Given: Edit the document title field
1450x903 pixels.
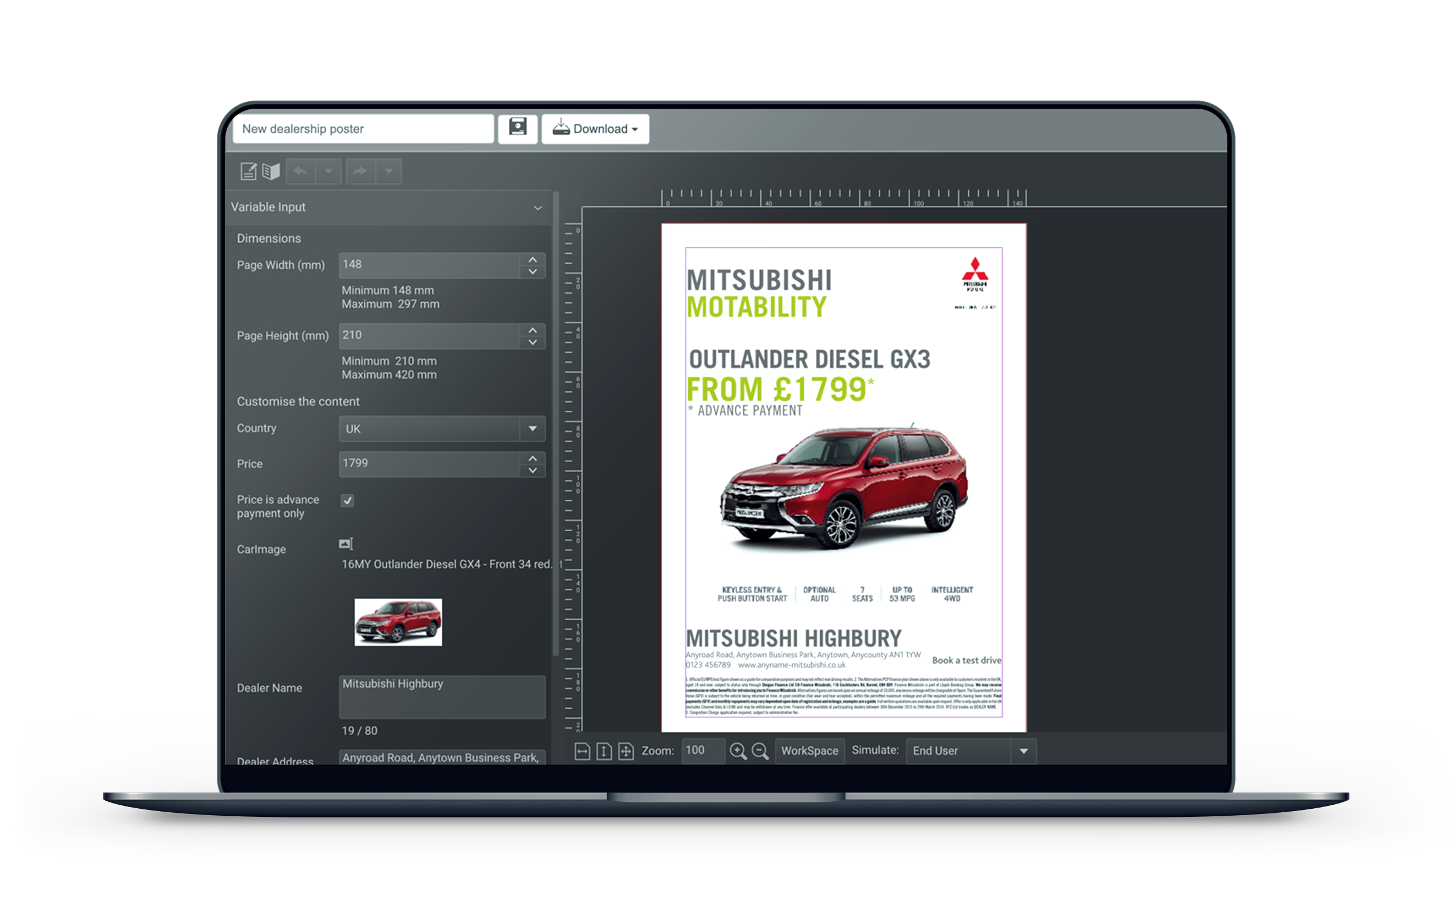Looking at the screenshot, I should 363,128.
